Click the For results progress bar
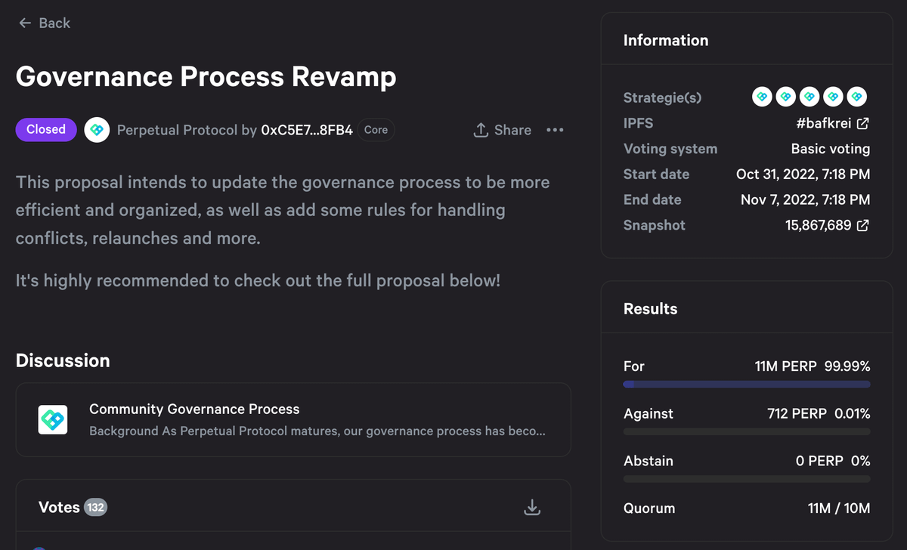Screen dimensions: 907x550 746,385
